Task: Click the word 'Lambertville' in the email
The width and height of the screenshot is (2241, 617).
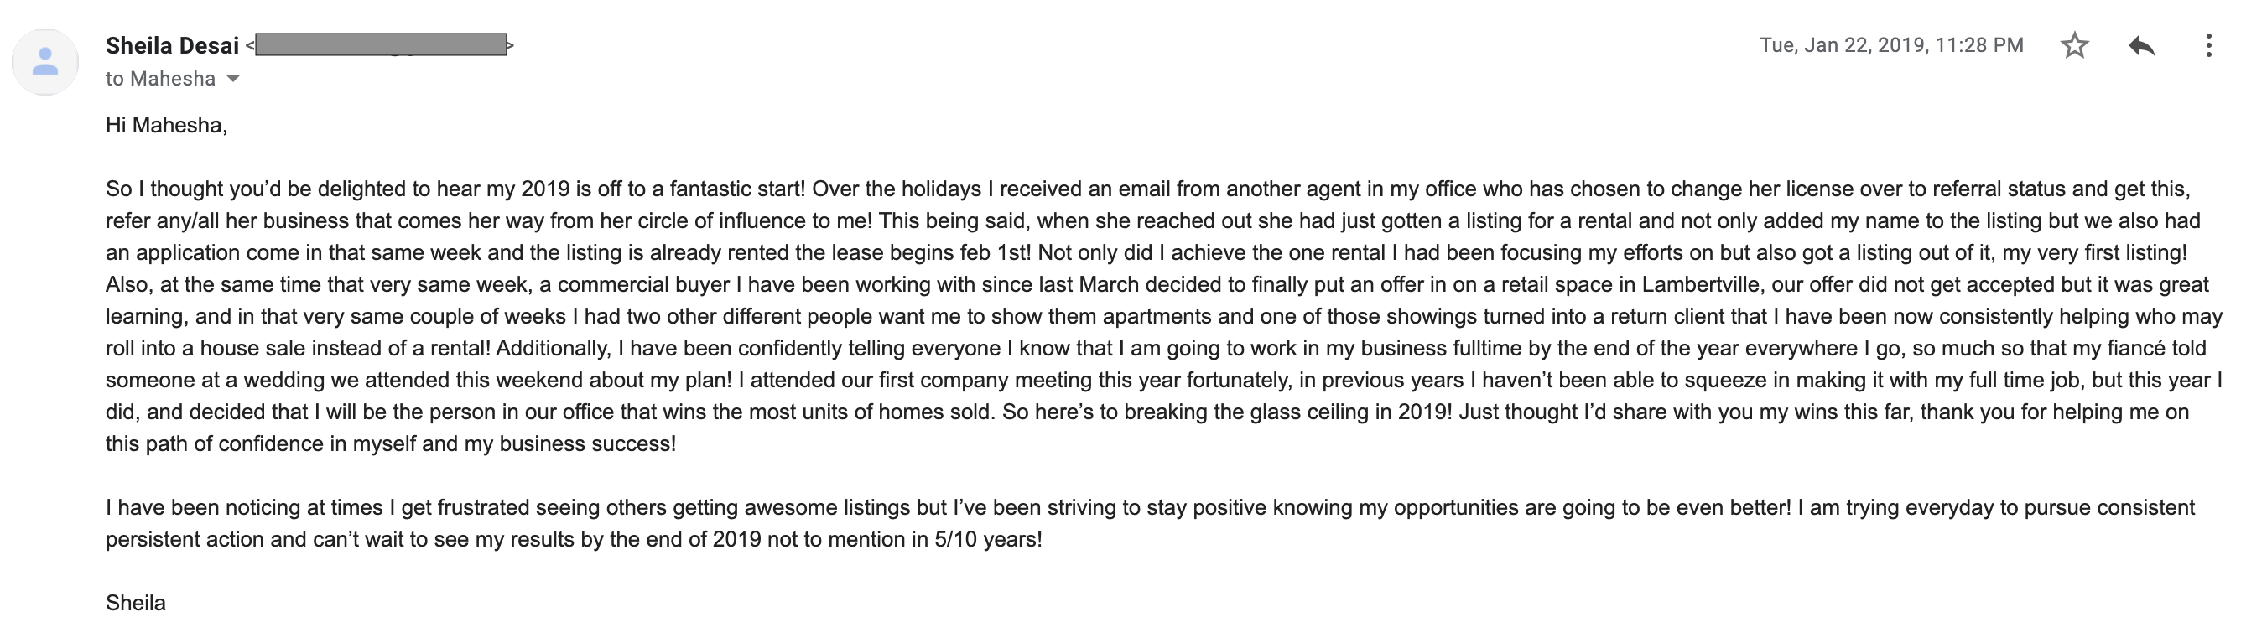Action: click(1703, 285)
